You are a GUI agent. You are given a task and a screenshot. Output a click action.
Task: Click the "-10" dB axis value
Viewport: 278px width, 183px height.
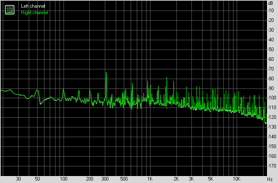(x=271, y=11)
